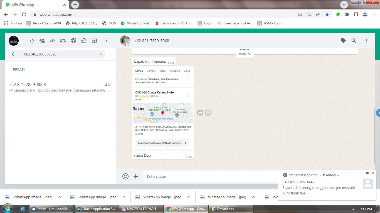Open the green WhatsApp extension icon

point(338,14)
